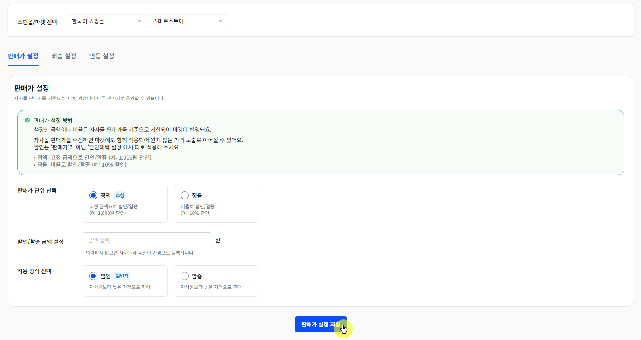Click the 판매가 설정 방법 info title
This screenshot has height=340, width=641.
pyautogui.click(x=53, y=120)
